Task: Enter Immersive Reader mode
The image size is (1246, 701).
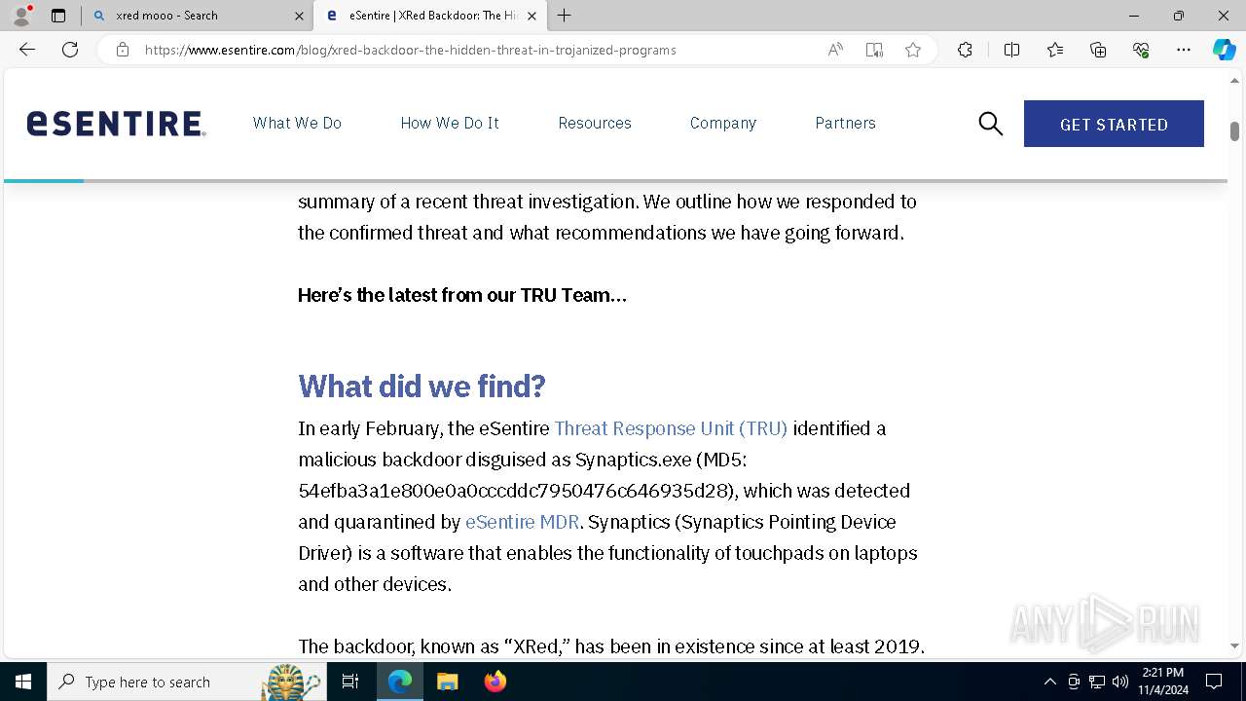Action: (874, 50)
